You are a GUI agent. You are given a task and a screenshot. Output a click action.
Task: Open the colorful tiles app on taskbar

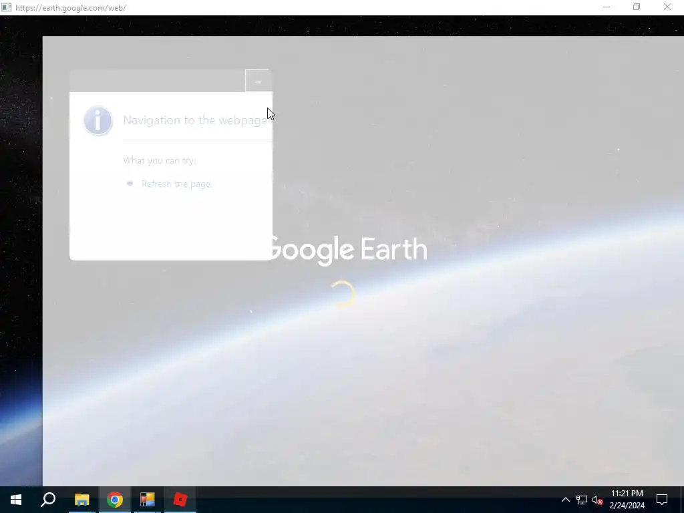(148, 500)
